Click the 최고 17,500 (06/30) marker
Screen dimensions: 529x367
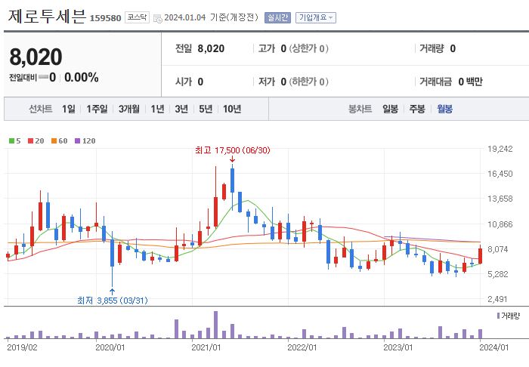(233, 150)
